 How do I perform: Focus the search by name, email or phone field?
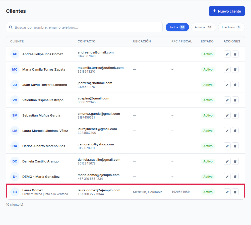click(x=84, y=27)
